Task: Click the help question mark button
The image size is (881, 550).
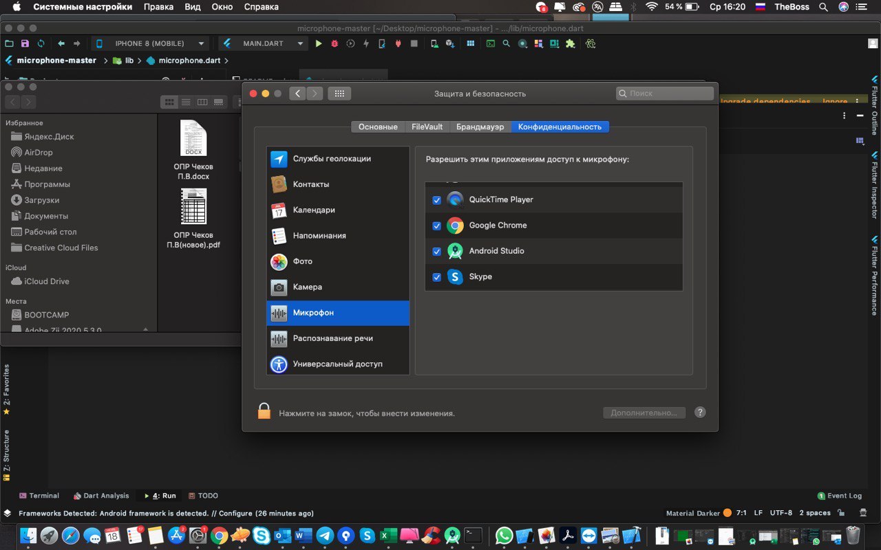Action: (x=700, y=412)
